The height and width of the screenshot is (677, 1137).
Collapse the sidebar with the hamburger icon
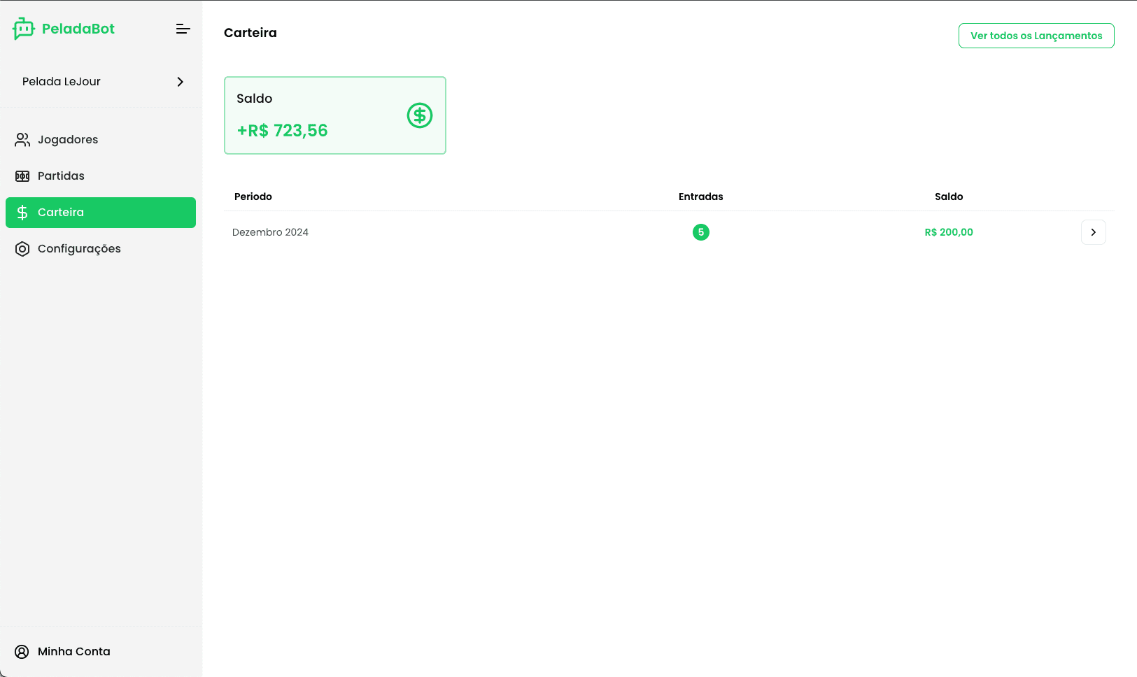click(x=183, y=29)
